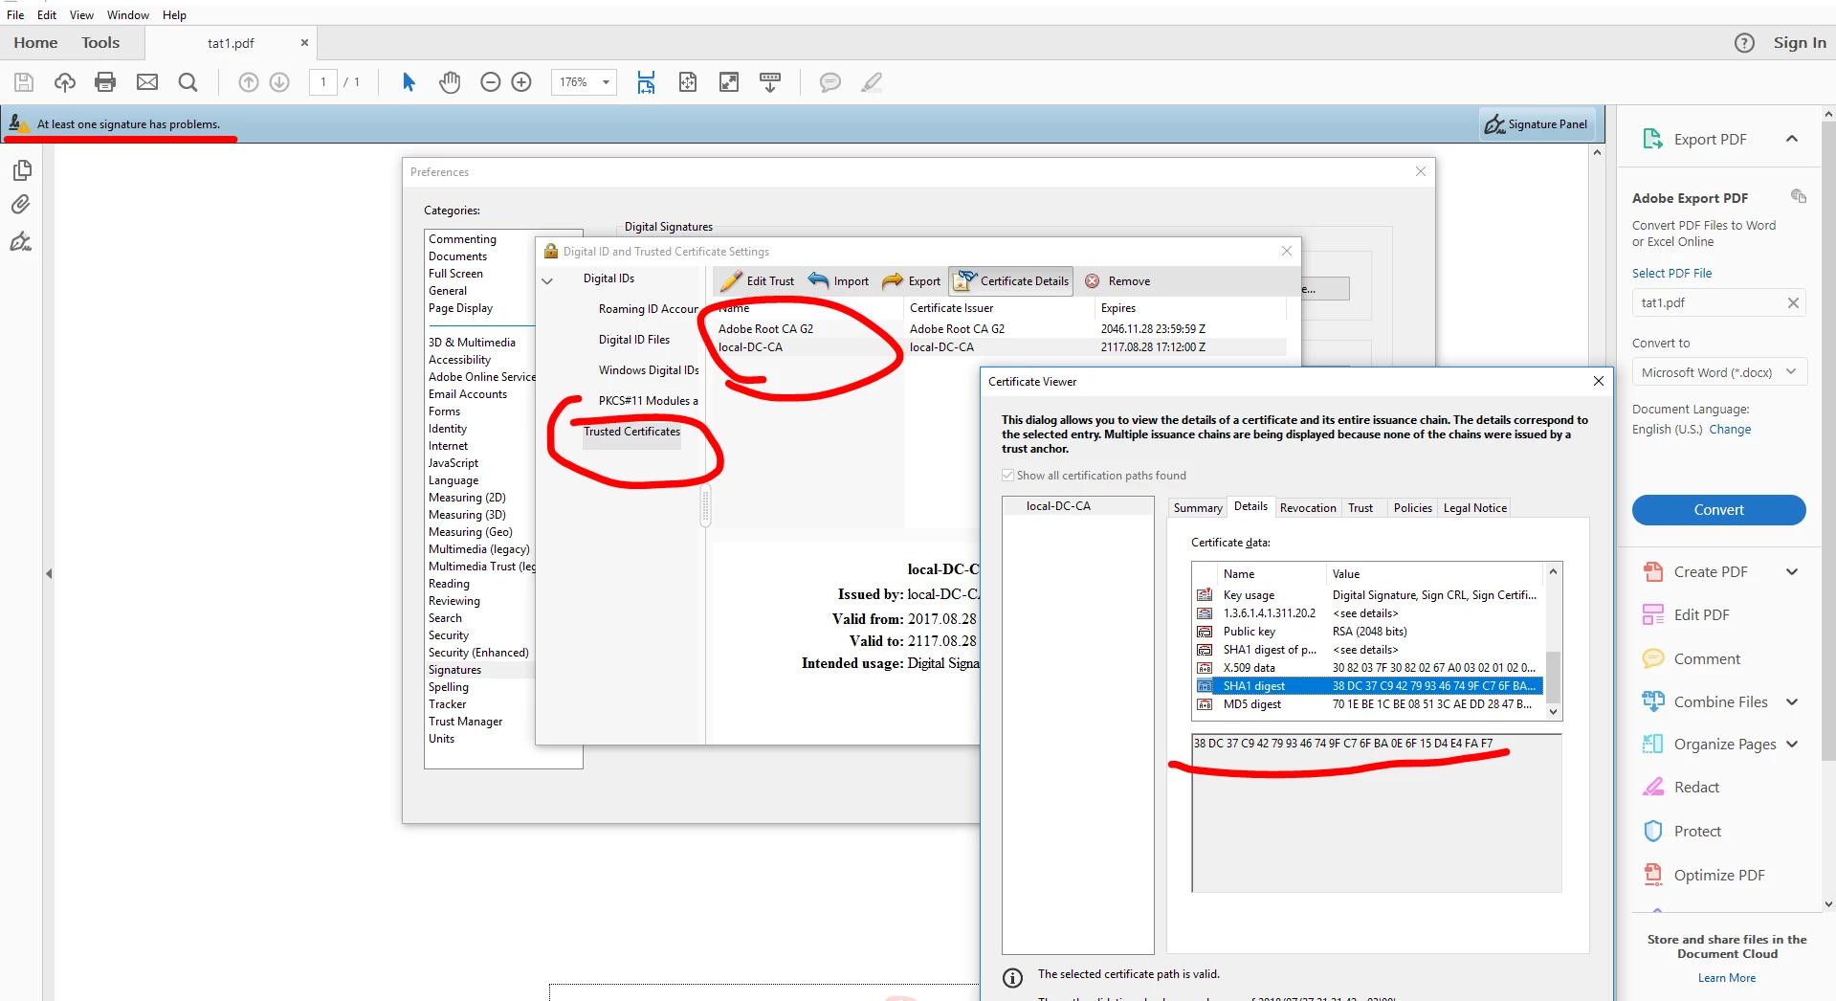Screen dimensions: 1836x1001
Task: Open Help question mark icon
Action: [x=1744, y=43]
